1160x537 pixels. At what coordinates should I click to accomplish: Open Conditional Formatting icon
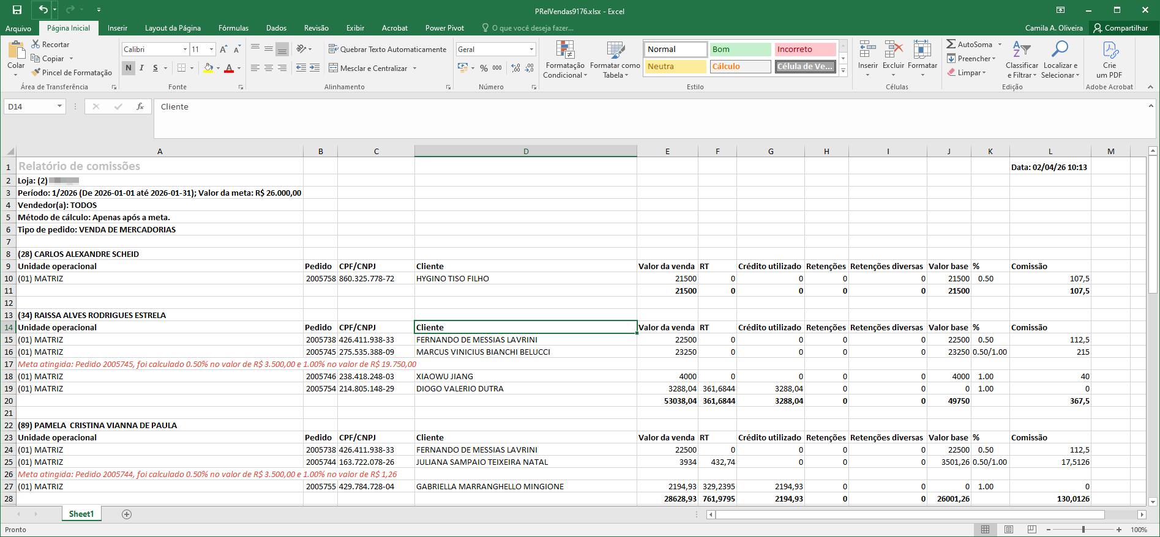pyautogui.click(x=564, y=50)
